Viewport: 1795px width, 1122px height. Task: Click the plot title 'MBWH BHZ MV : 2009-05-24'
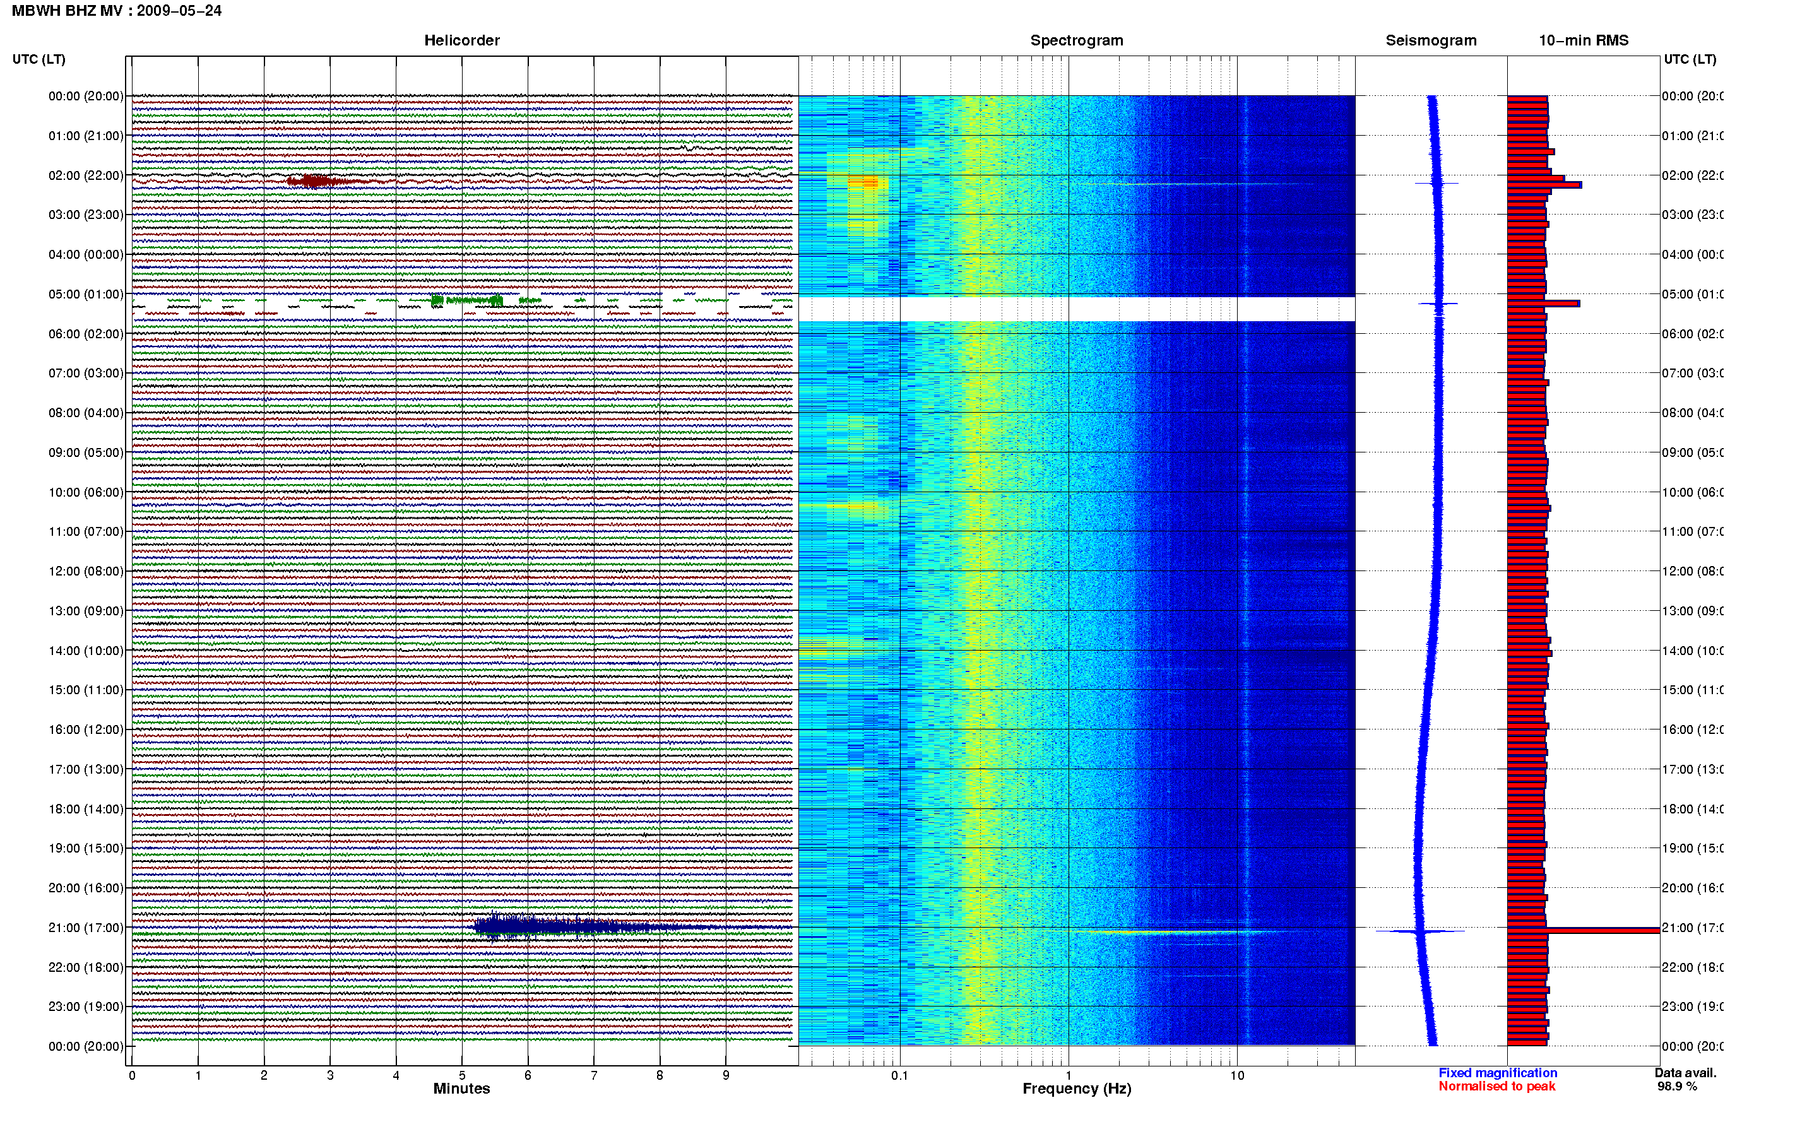[x=117, y=11]
